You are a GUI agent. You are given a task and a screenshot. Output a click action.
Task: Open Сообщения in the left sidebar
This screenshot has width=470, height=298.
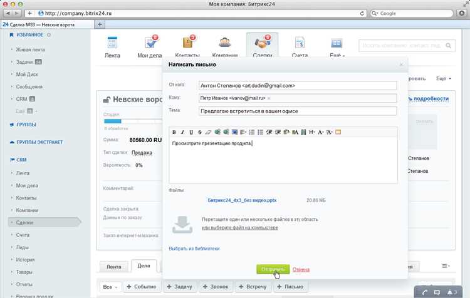(x=29, y=87)
